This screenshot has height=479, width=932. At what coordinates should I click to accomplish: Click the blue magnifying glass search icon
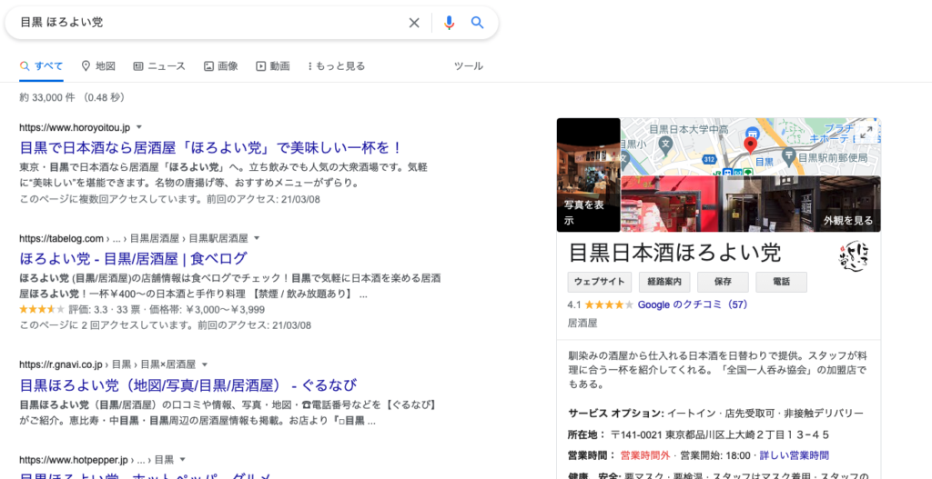(477, 23)
